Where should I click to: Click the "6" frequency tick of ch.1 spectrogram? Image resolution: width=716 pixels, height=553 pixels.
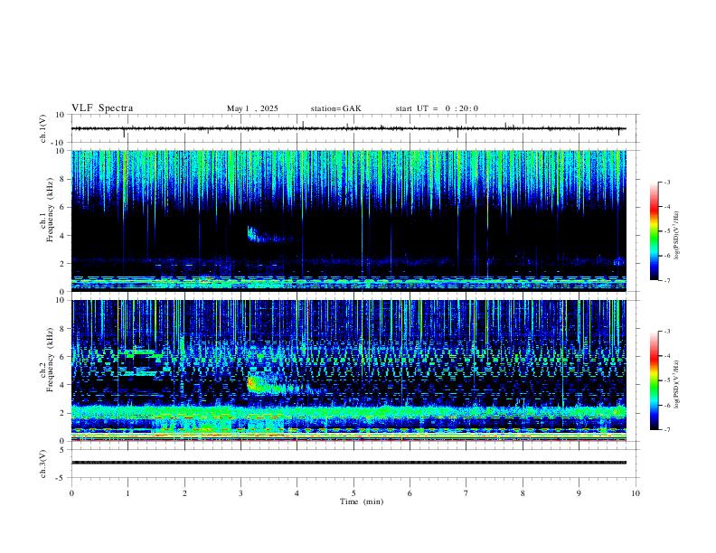pos(64,207)
